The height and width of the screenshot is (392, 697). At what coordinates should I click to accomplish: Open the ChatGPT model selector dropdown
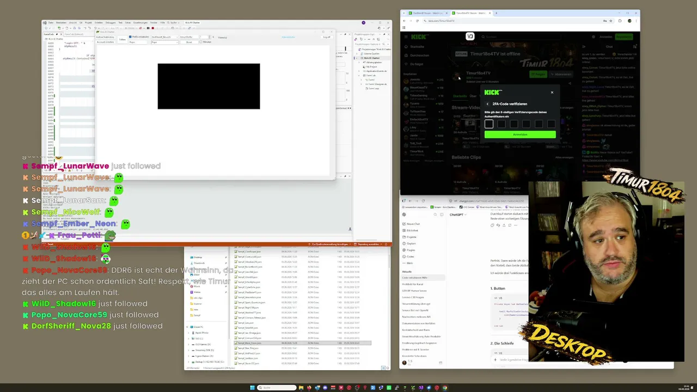[x=457, y=215]
